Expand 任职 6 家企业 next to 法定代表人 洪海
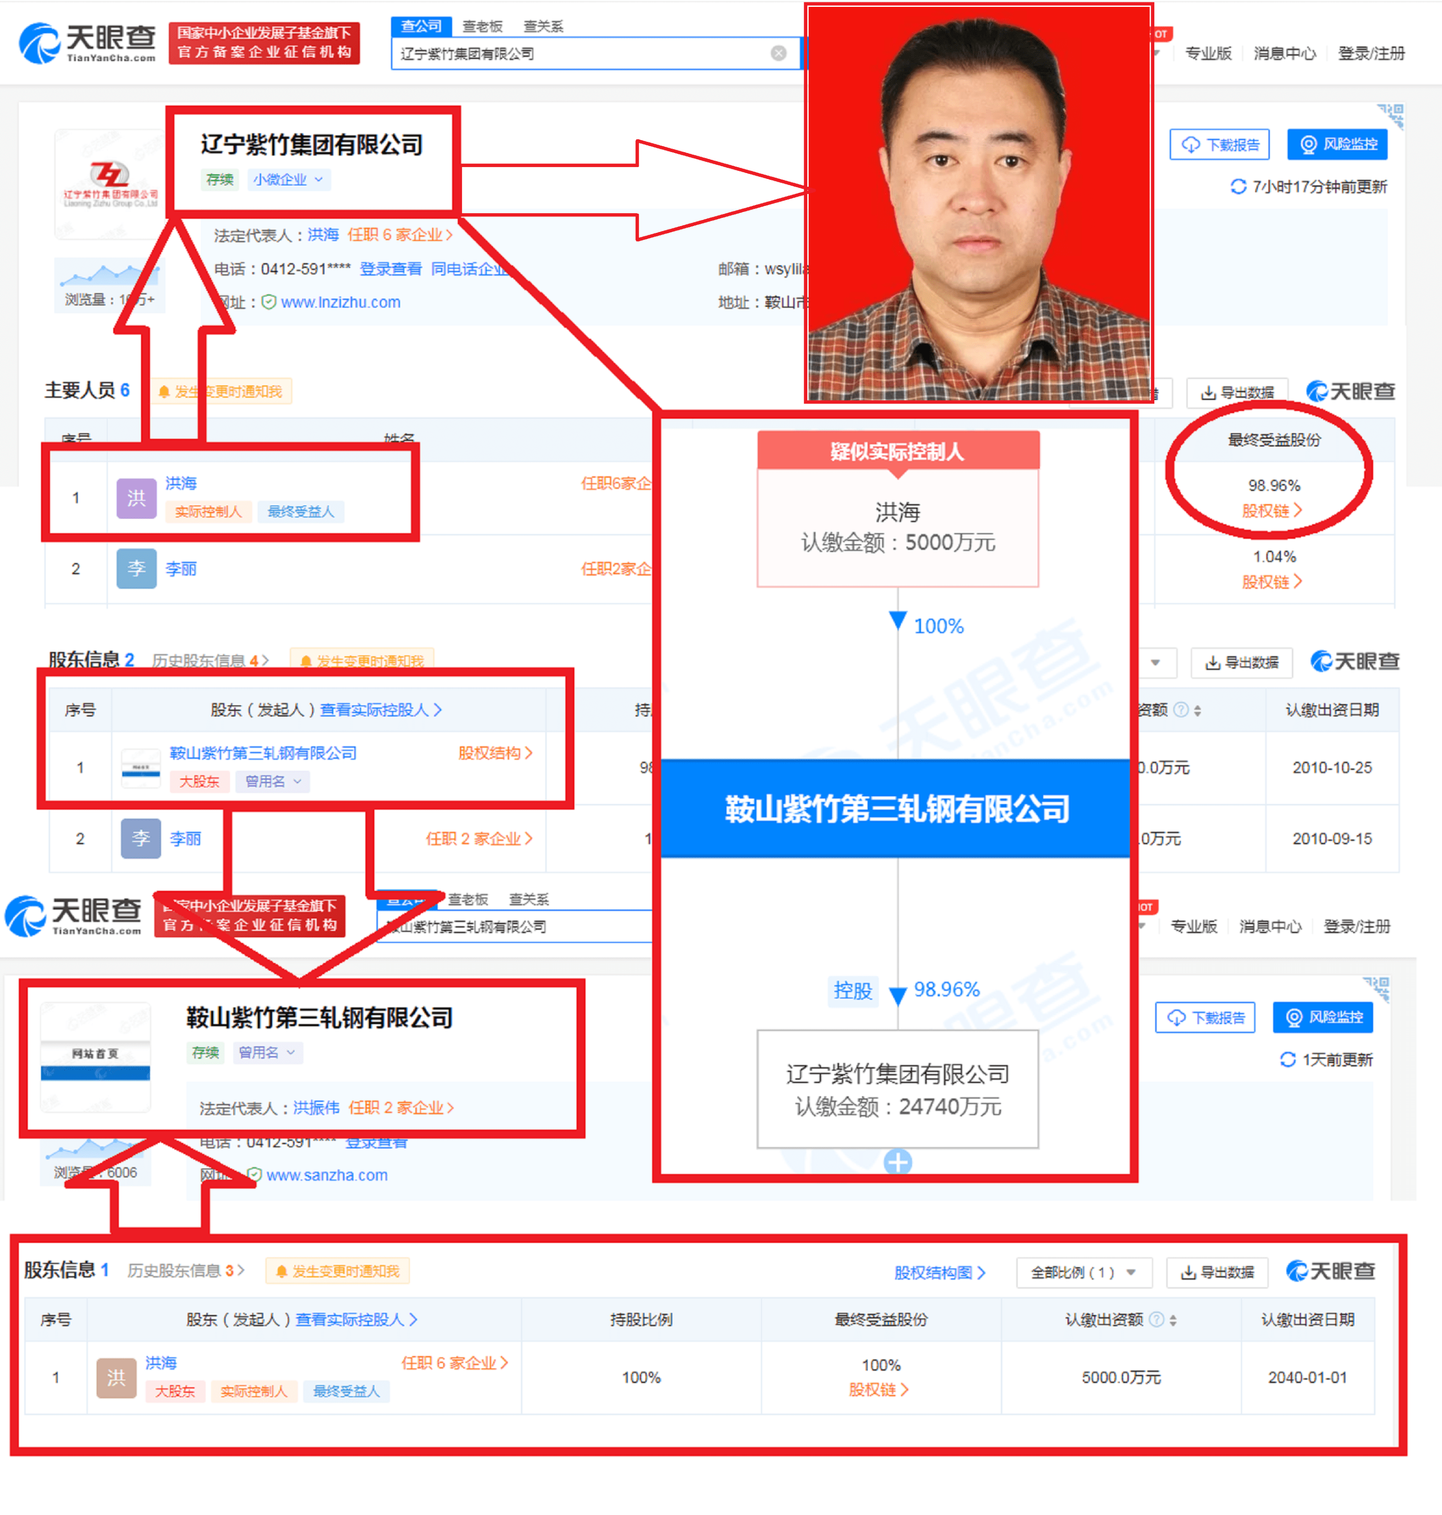The image size is (1442, 1515). click(x=400, y=234)
